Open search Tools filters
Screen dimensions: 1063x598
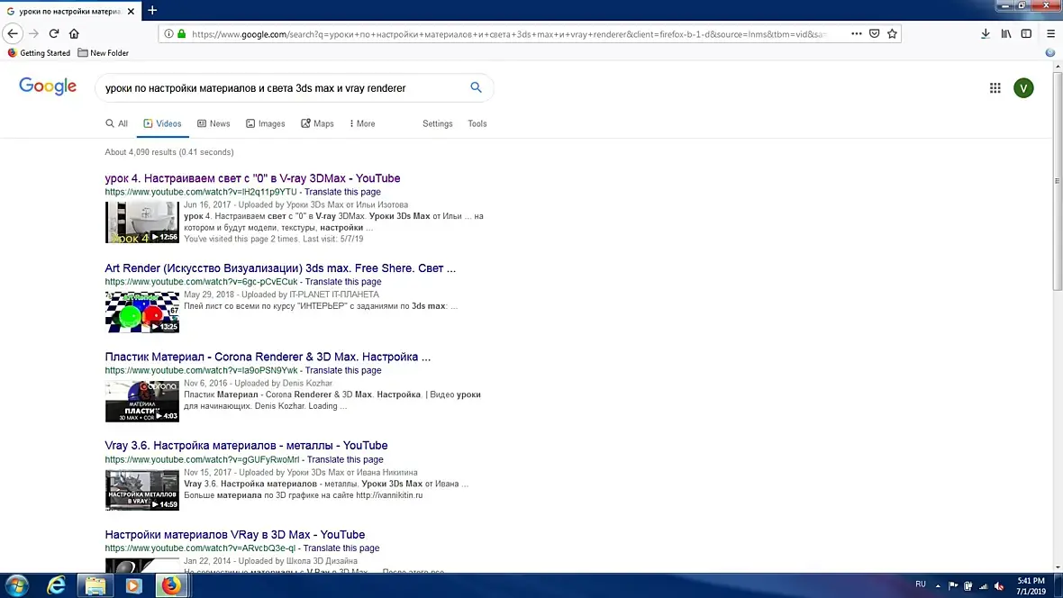(477, 123)
